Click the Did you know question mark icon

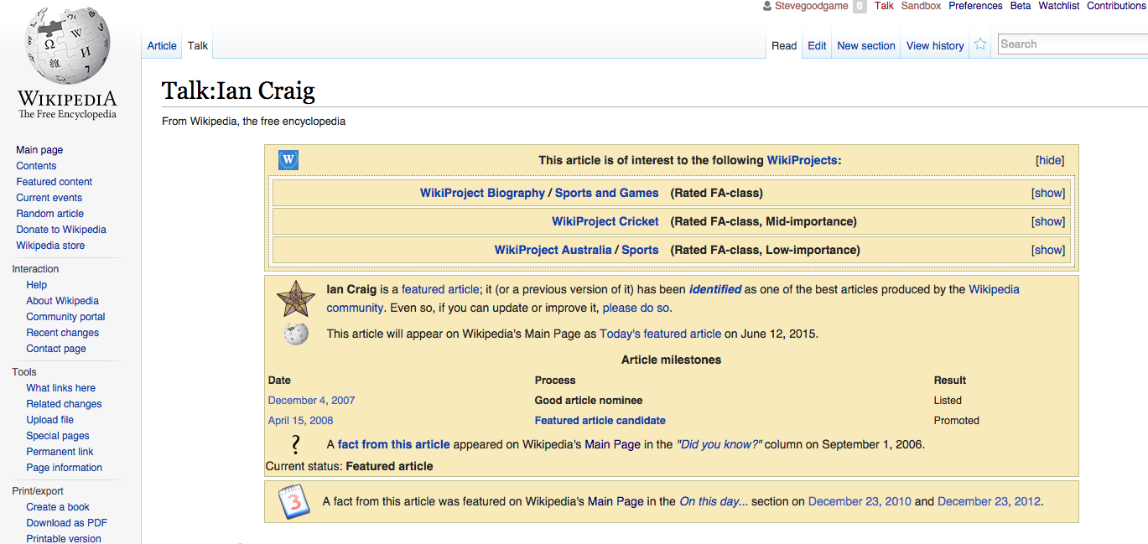pos(295,444)
